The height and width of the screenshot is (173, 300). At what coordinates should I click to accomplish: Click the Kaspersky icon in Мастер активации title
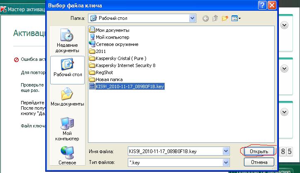(x=3, y=9)
